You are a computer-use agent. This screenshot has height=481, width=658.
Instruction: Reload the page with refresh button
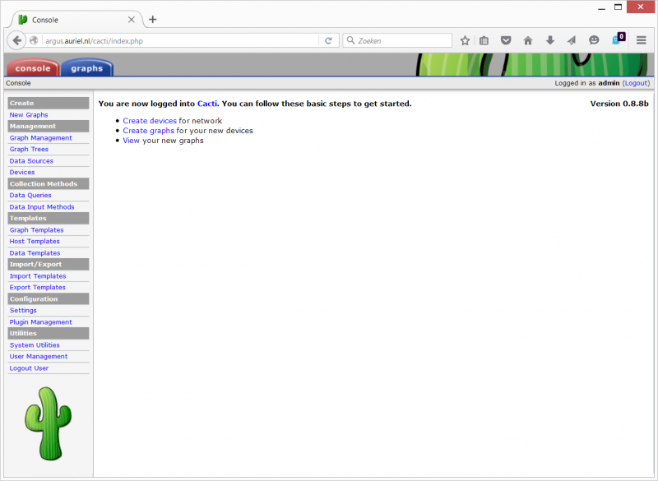pos(328,40)
